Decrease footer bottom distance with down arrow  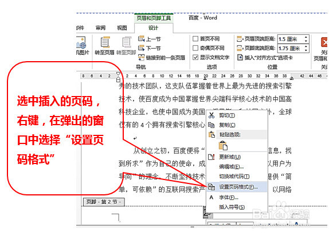tap(306, 50)
